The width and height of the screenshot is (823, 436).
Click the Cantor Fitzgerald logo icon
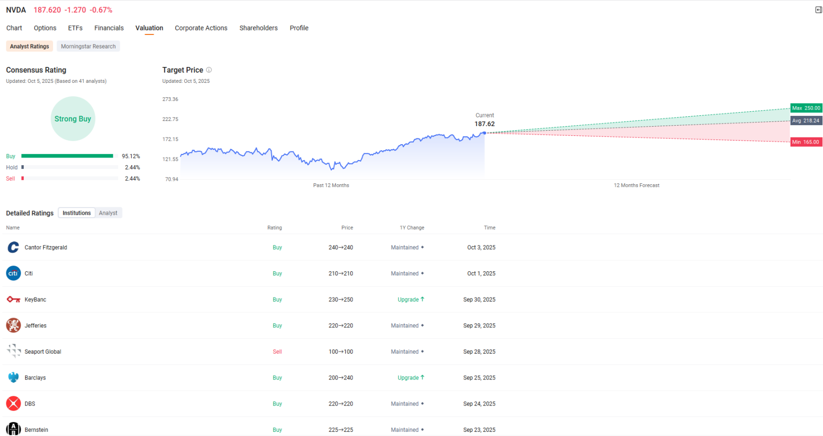pyautogui.click(x=13, y=248)
